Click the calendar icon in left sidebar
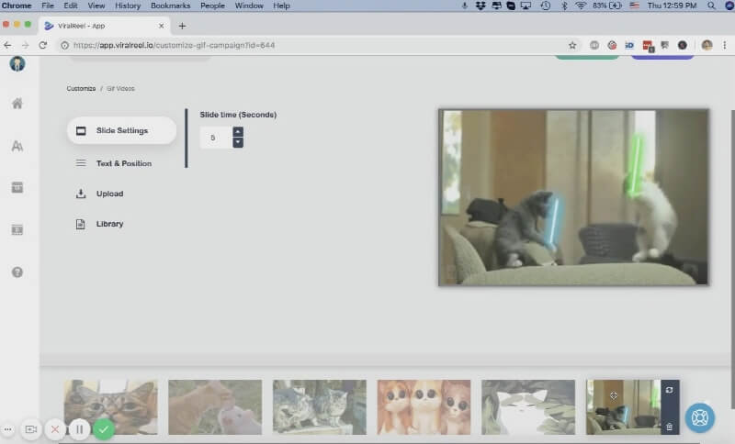 click(x=17, y=188)
